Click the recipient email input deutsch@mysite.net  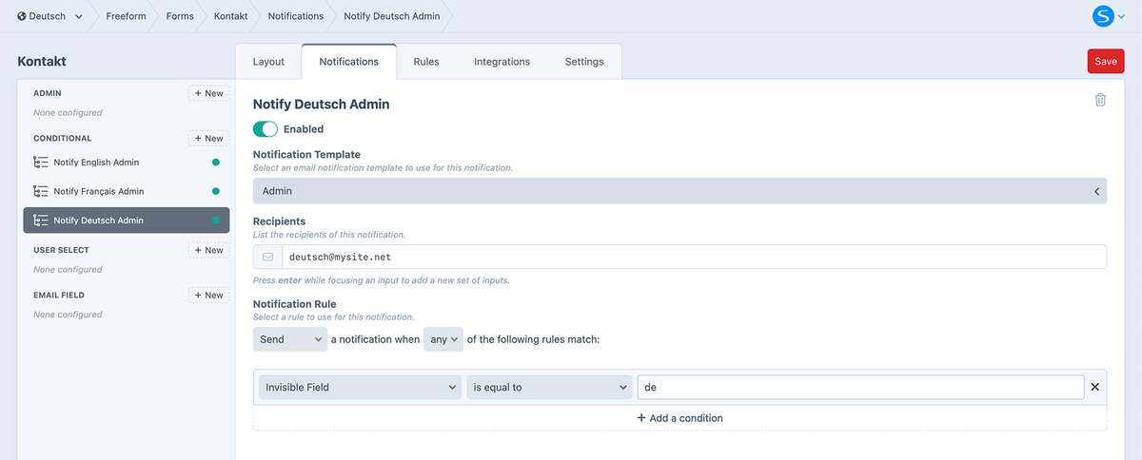tap(694, 257)
